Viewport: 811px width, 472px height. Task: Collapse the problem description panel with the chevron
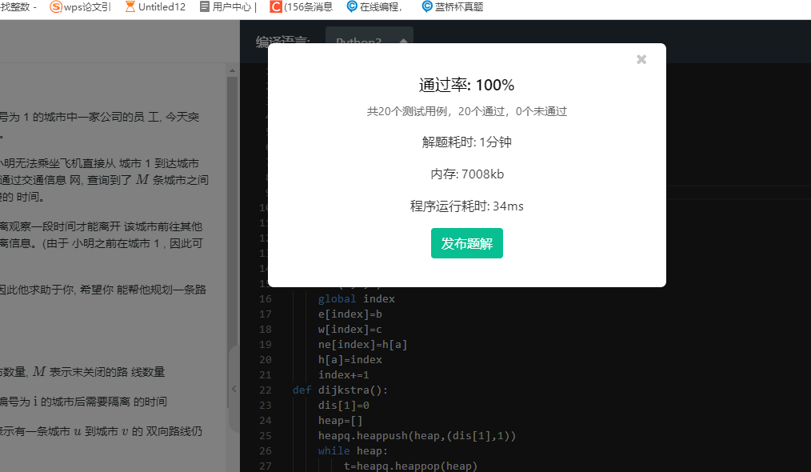[233, 389]
